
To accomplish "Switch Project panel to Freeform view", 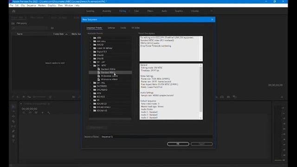I will click(x=29, y=97).
